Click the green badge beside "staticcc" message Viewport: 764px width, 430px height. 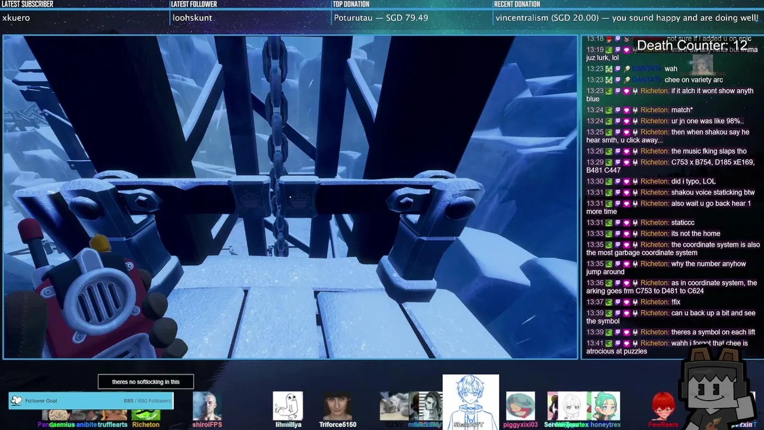(x=609, y=223)
